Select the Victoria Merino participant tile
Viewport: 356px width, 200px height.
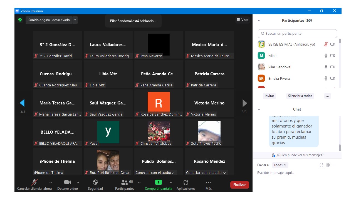[x=209, y=103]
